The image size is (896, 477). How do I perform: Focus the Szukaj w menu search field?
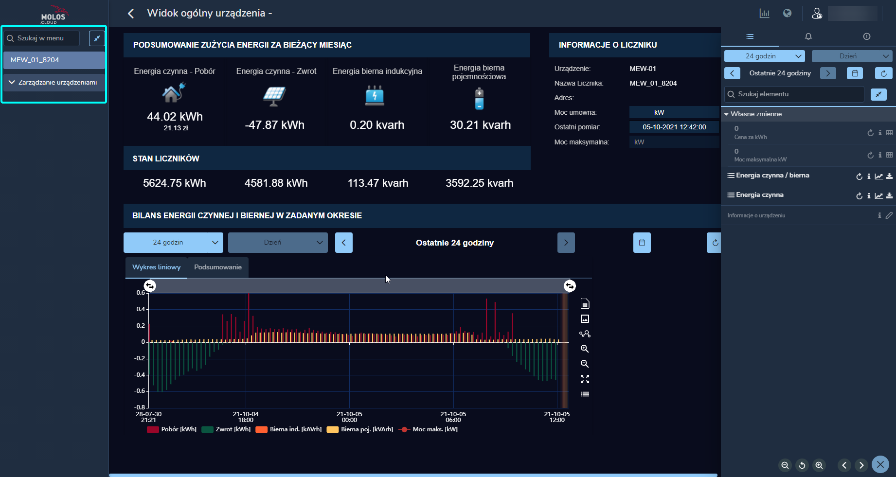41,38
